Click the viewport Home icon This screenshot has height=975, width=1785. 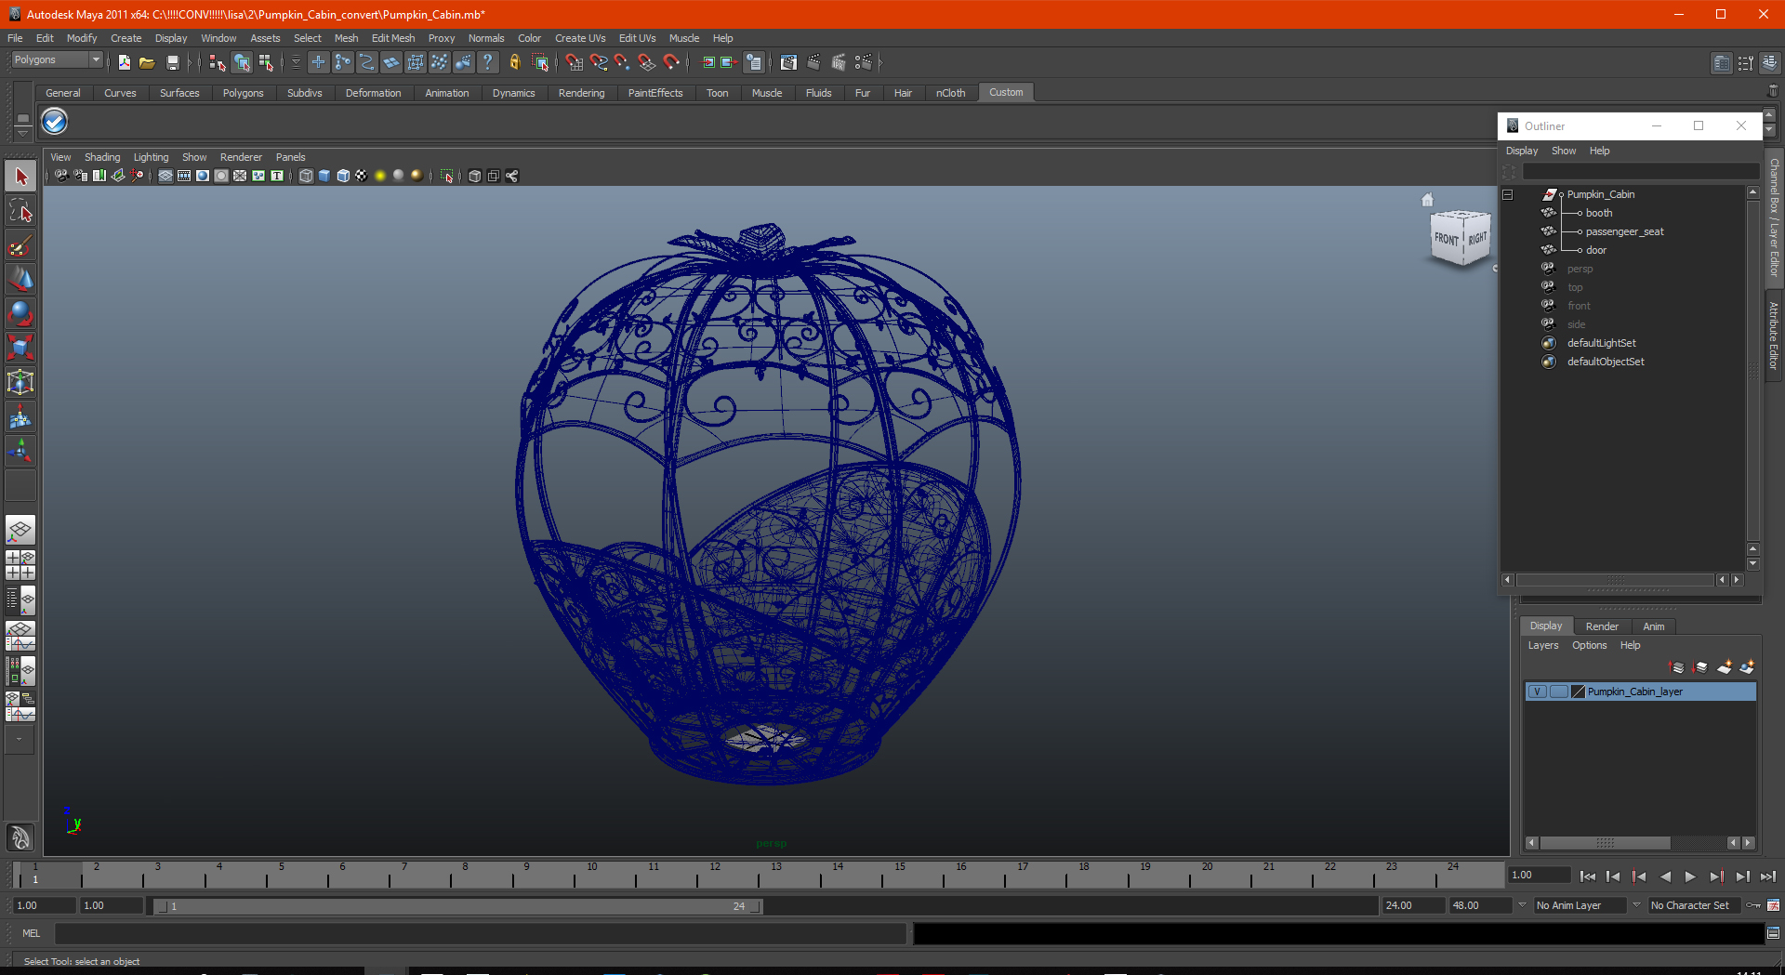coord(1428,199)
